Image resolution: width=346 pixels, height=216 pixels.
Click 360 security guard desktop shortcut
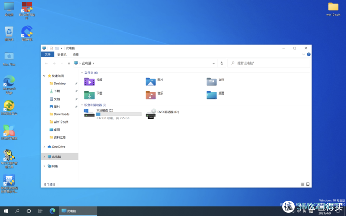(x=9, y=108)
